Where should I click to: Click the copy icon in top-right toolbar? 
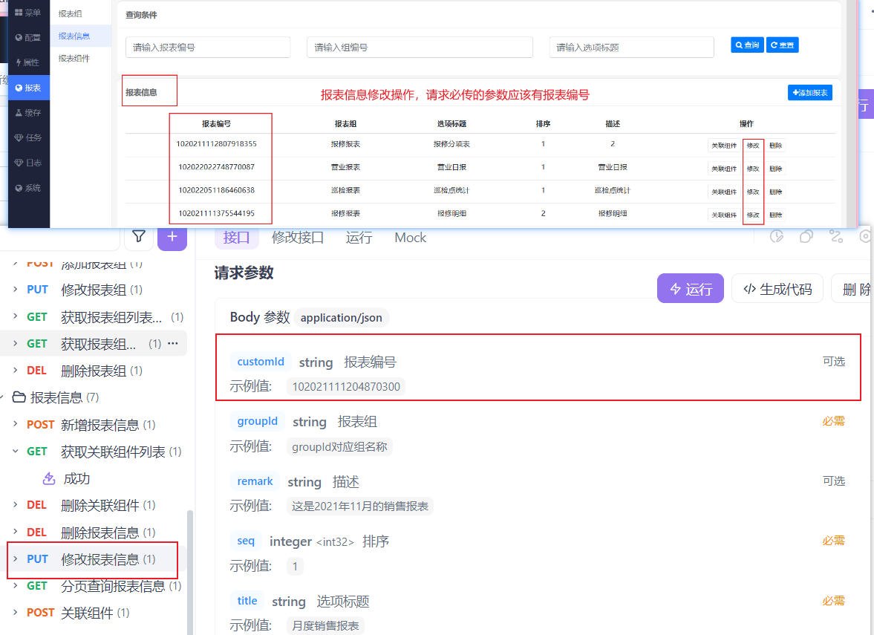click(x=806, y=236)
